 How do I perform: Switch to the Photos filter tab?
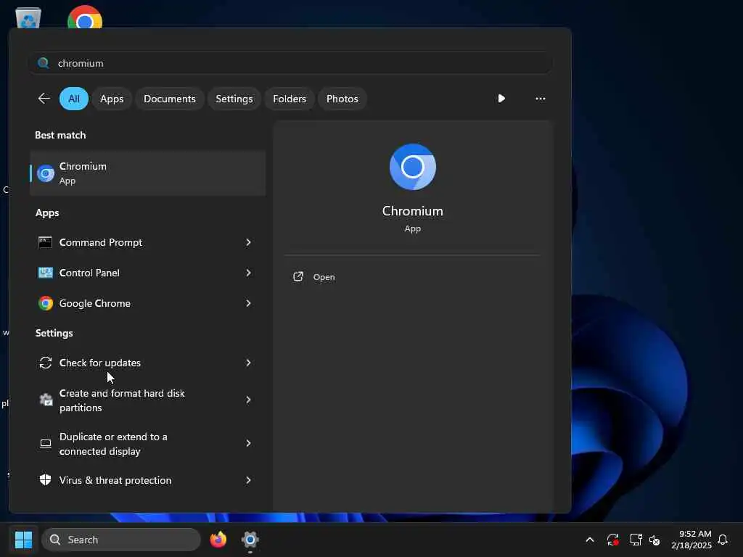[x=342, y=99]
